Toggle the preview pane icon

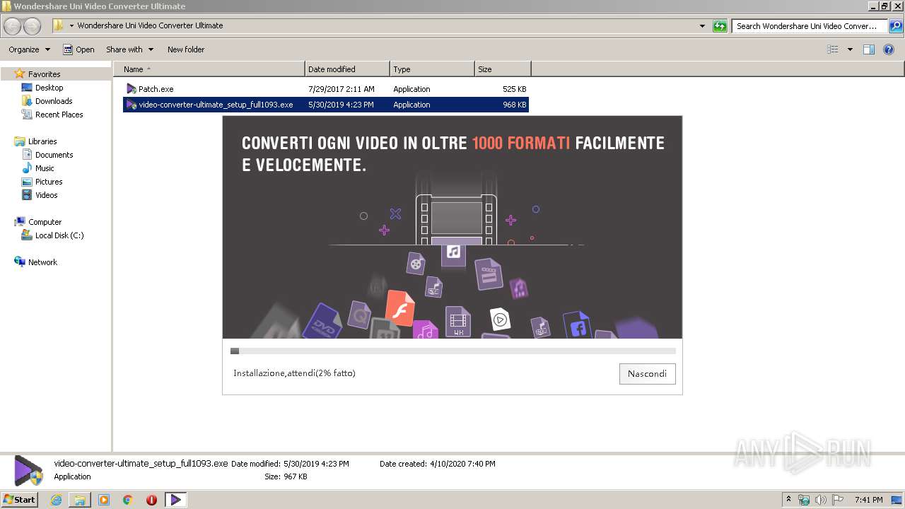pos(869,49)
